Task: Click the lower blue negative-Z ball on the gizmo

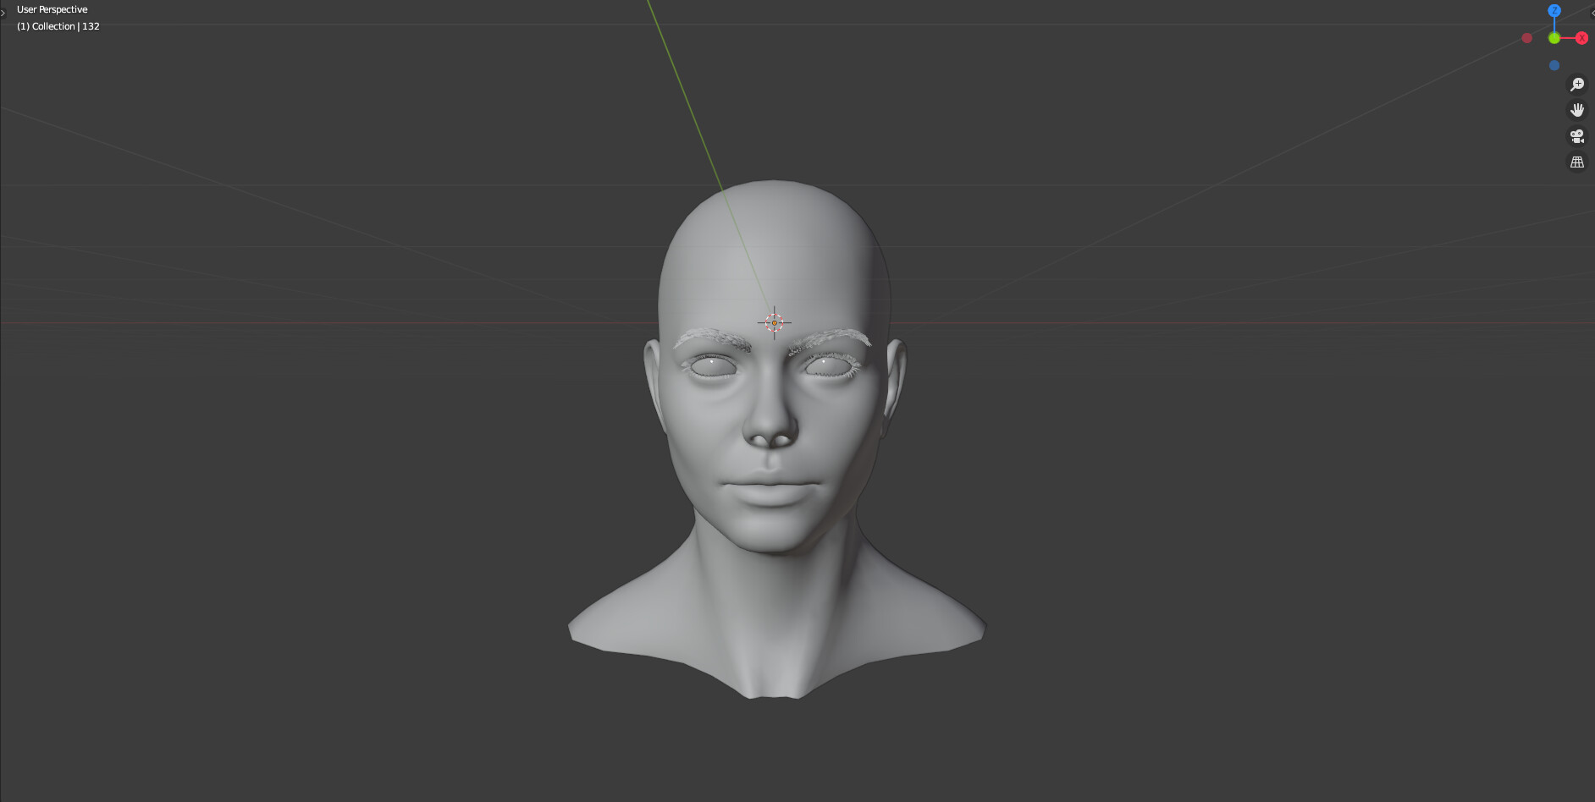Action: point(1554,65)
